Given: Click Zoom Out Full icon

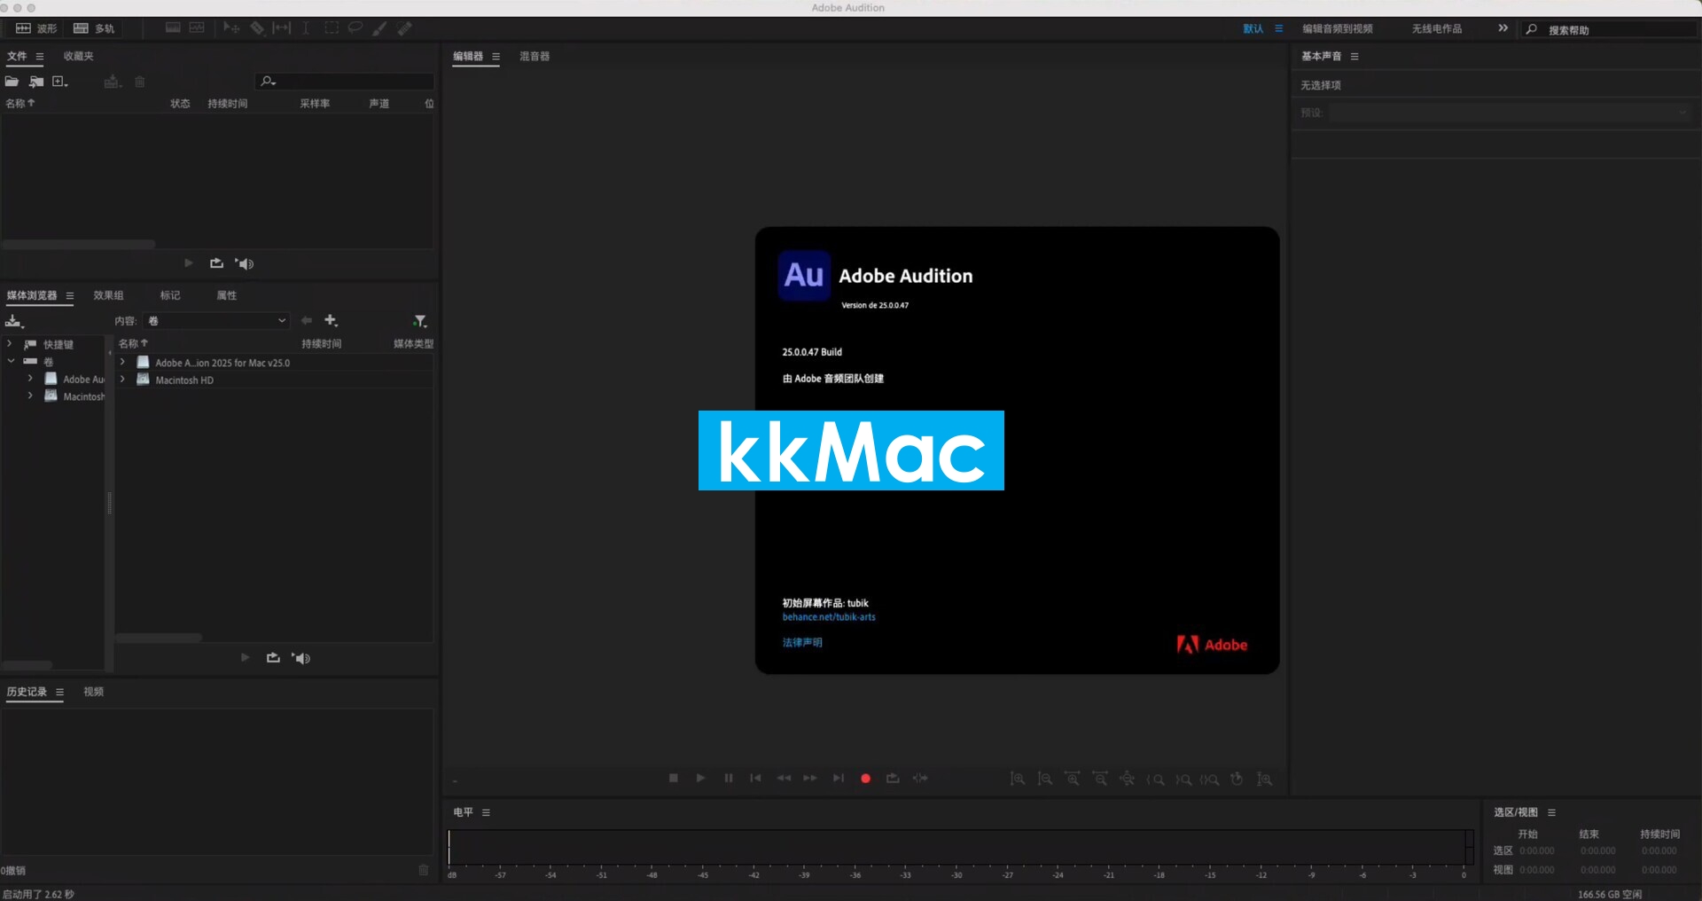Looking at the screenshot, I should (1128, 779).
